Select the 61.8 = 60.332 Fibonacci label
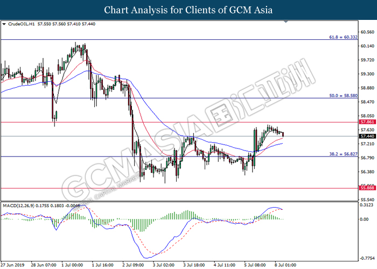 (343, 38)
